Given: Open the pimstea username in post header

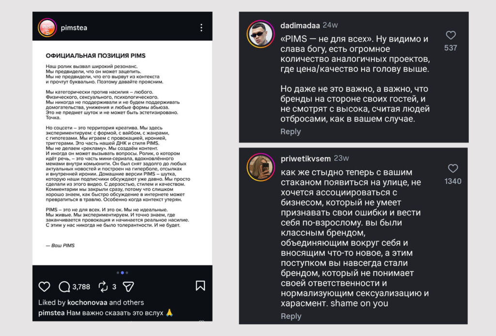Looking at the screenshot, I should (74, 28).
